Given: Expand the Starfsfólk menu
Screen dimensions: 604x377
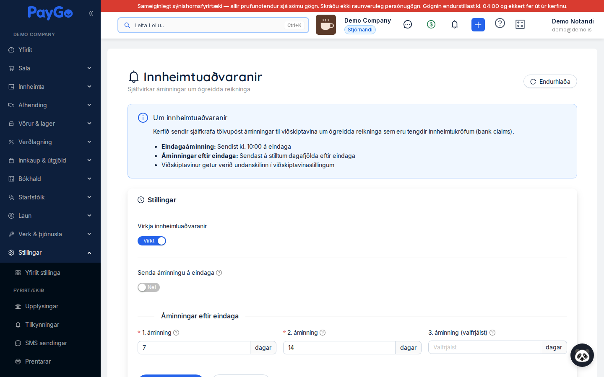Looking at the screenshot, I should (x=50, y=197).
